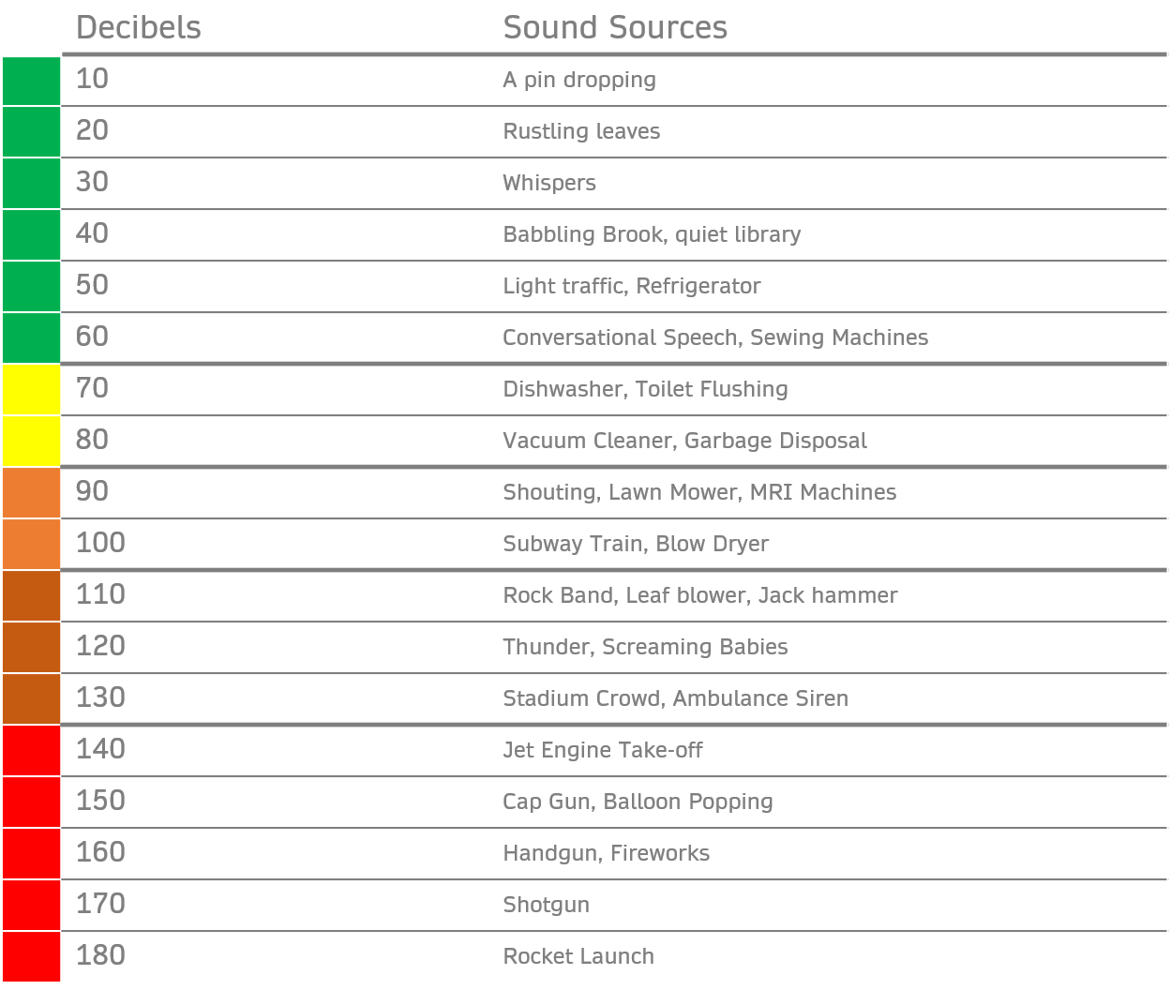Select the 'Vacuum Cleaner, Garbage Disposal' text
This screenshot has height=990, width=1171.
pos(684,442)
